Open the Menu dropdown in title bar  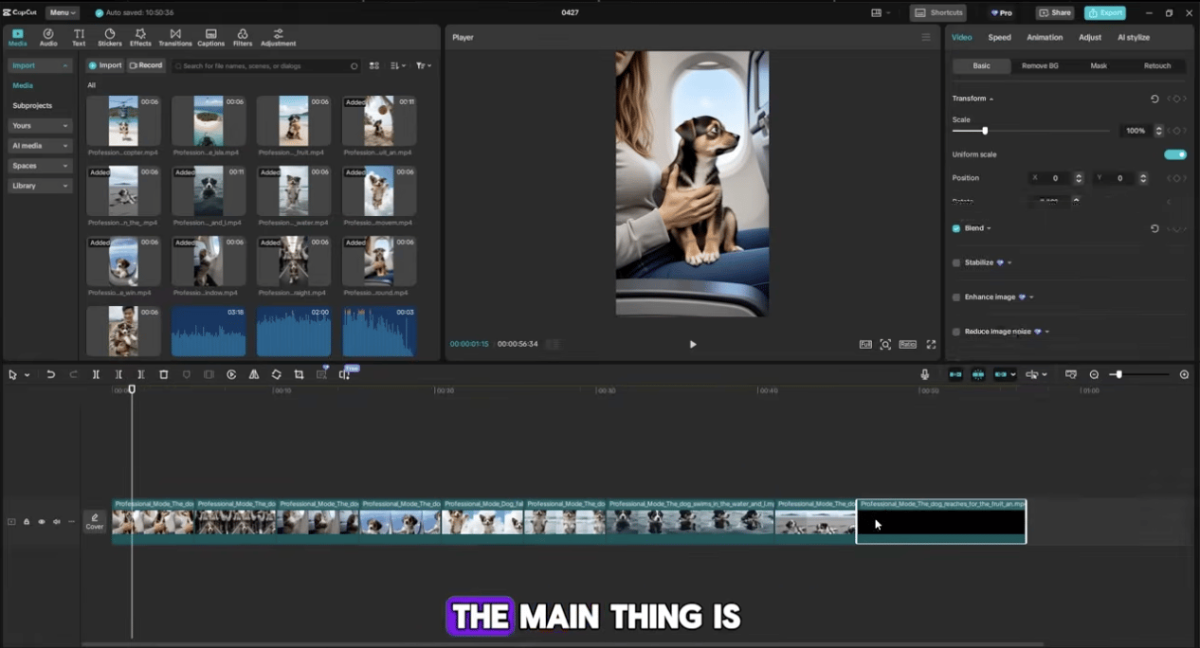coord(63,13)
